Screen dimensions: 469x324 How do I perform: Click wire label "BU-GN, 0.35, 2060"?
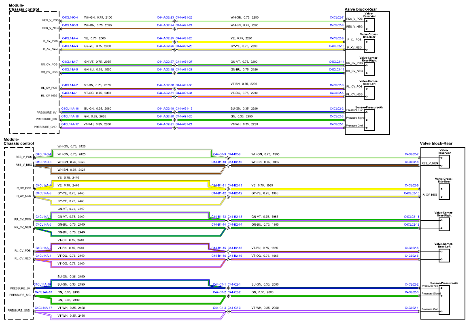[x=98, y=109]
